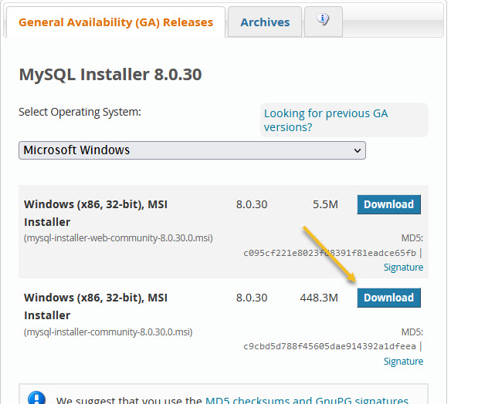
Task: Switch to the Archives tab
Action: 265,22
